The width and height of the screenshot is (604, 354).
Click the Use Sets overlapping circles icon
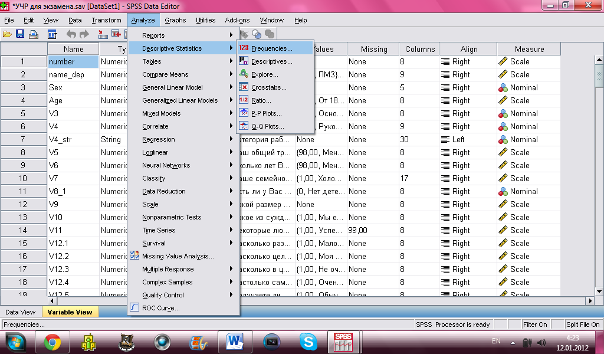point(256,34)
